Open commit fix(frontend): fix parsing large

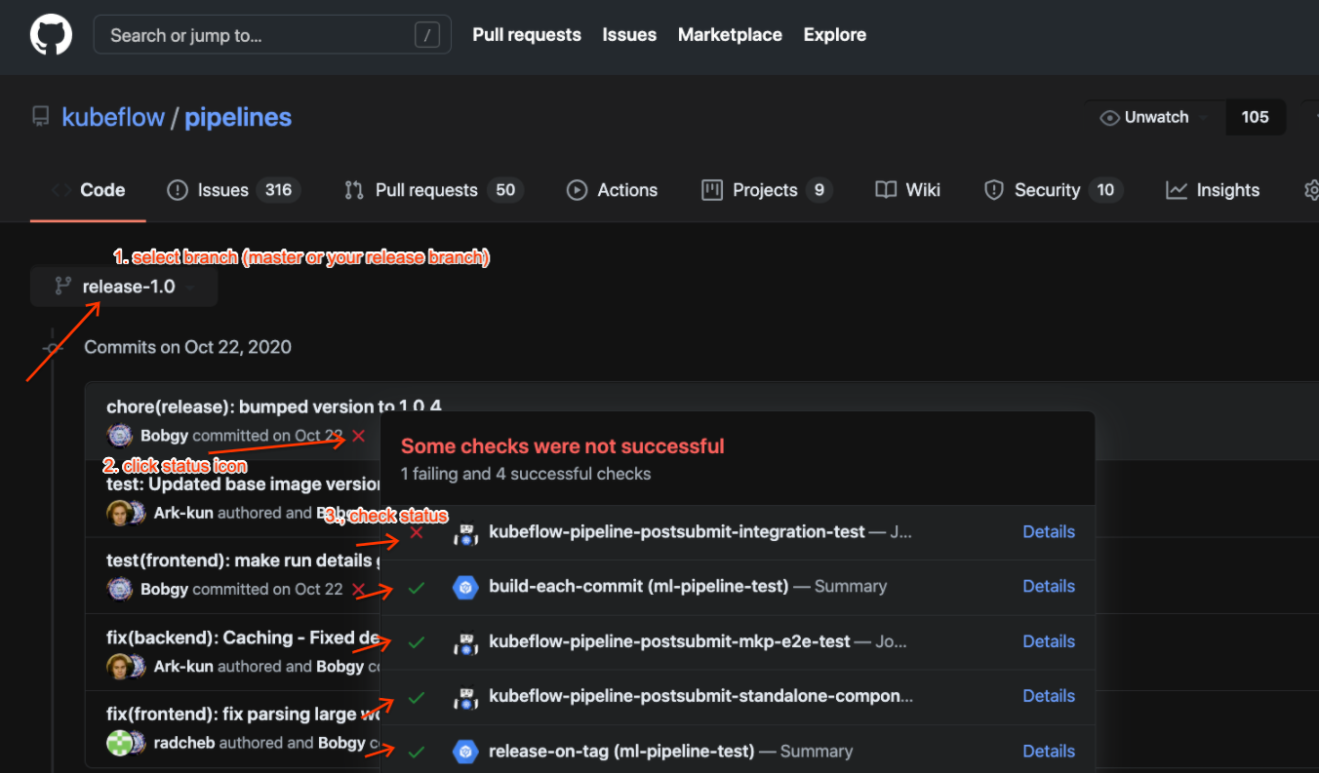coord(243,715)
